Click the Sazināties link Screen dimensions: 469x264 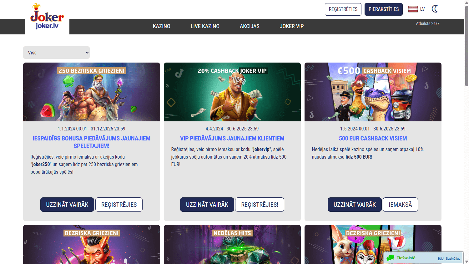[453, 258]
